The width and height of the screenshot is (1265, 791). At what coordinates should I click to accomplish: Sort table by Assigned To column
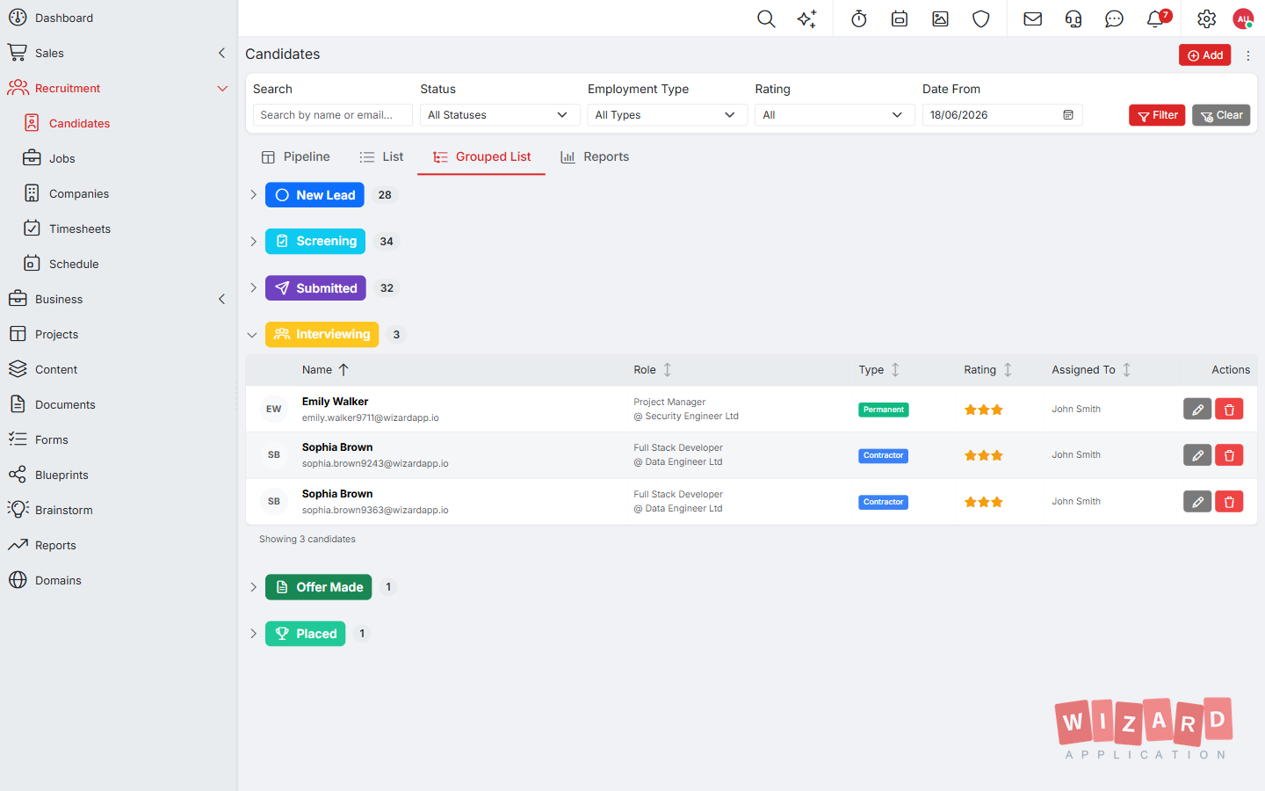[x=1092, y=370]
